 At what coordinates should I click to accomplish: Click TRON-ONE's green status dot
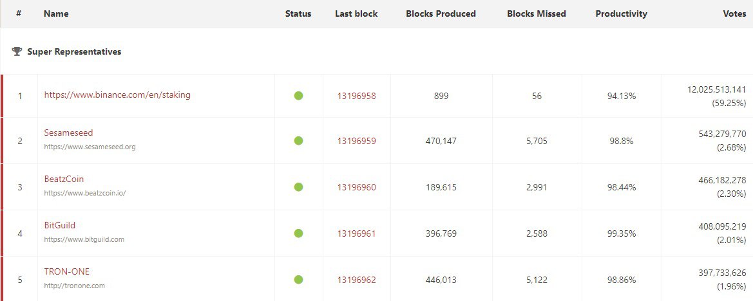(x=298, y=280)
